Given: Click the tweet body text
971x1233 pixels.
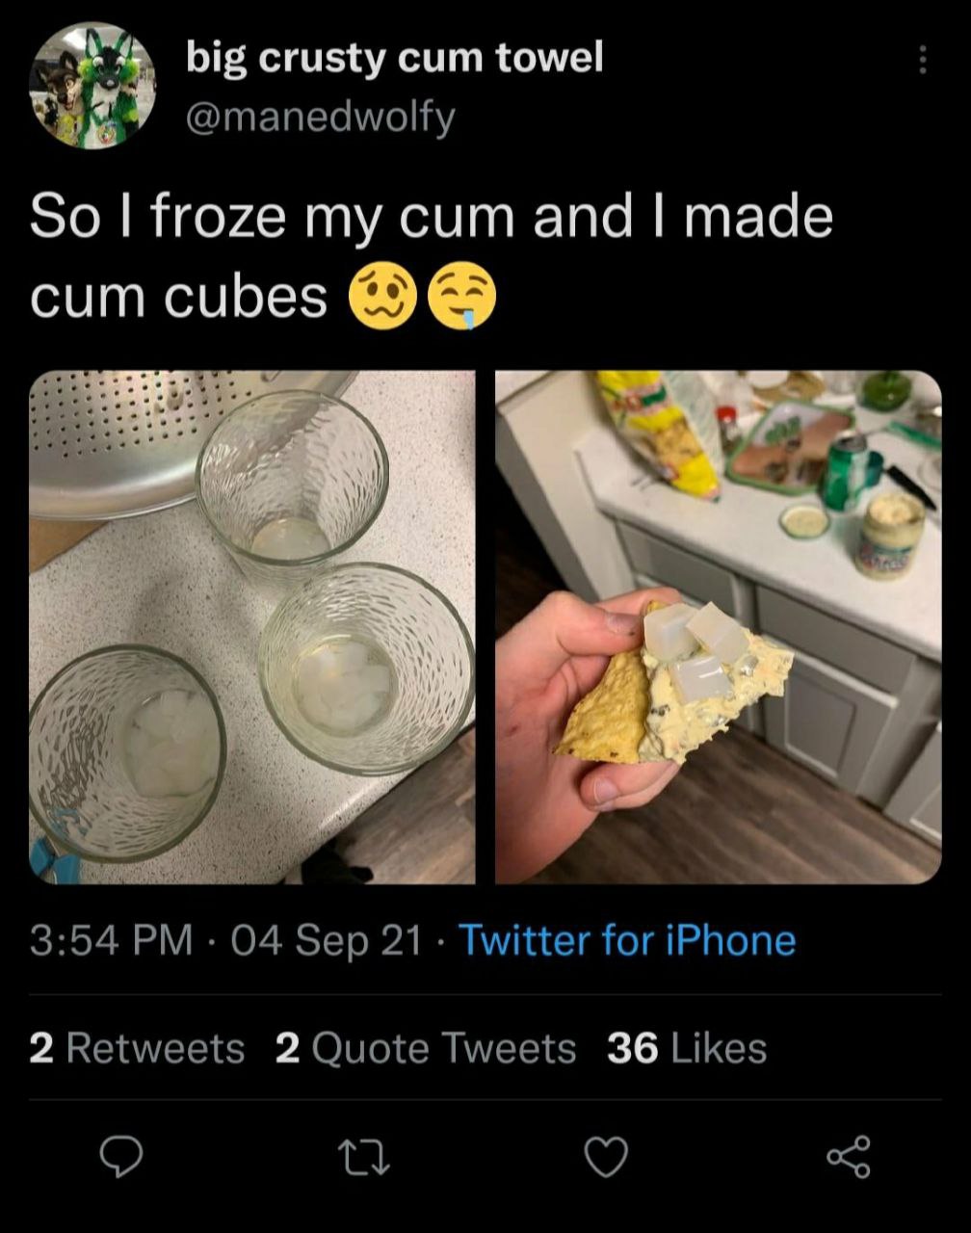Looking at the screenshot, I should [x=430, y=216].
